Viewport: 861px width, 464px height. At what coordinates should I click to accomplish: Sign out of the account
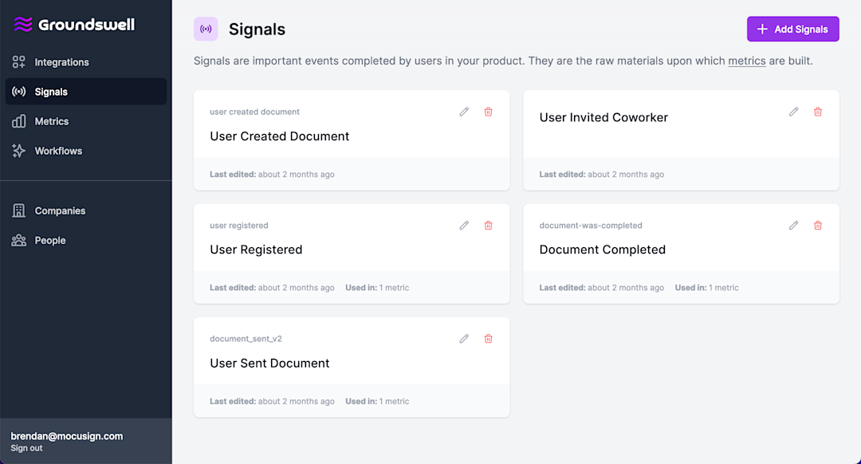click(x=26, y=448)
